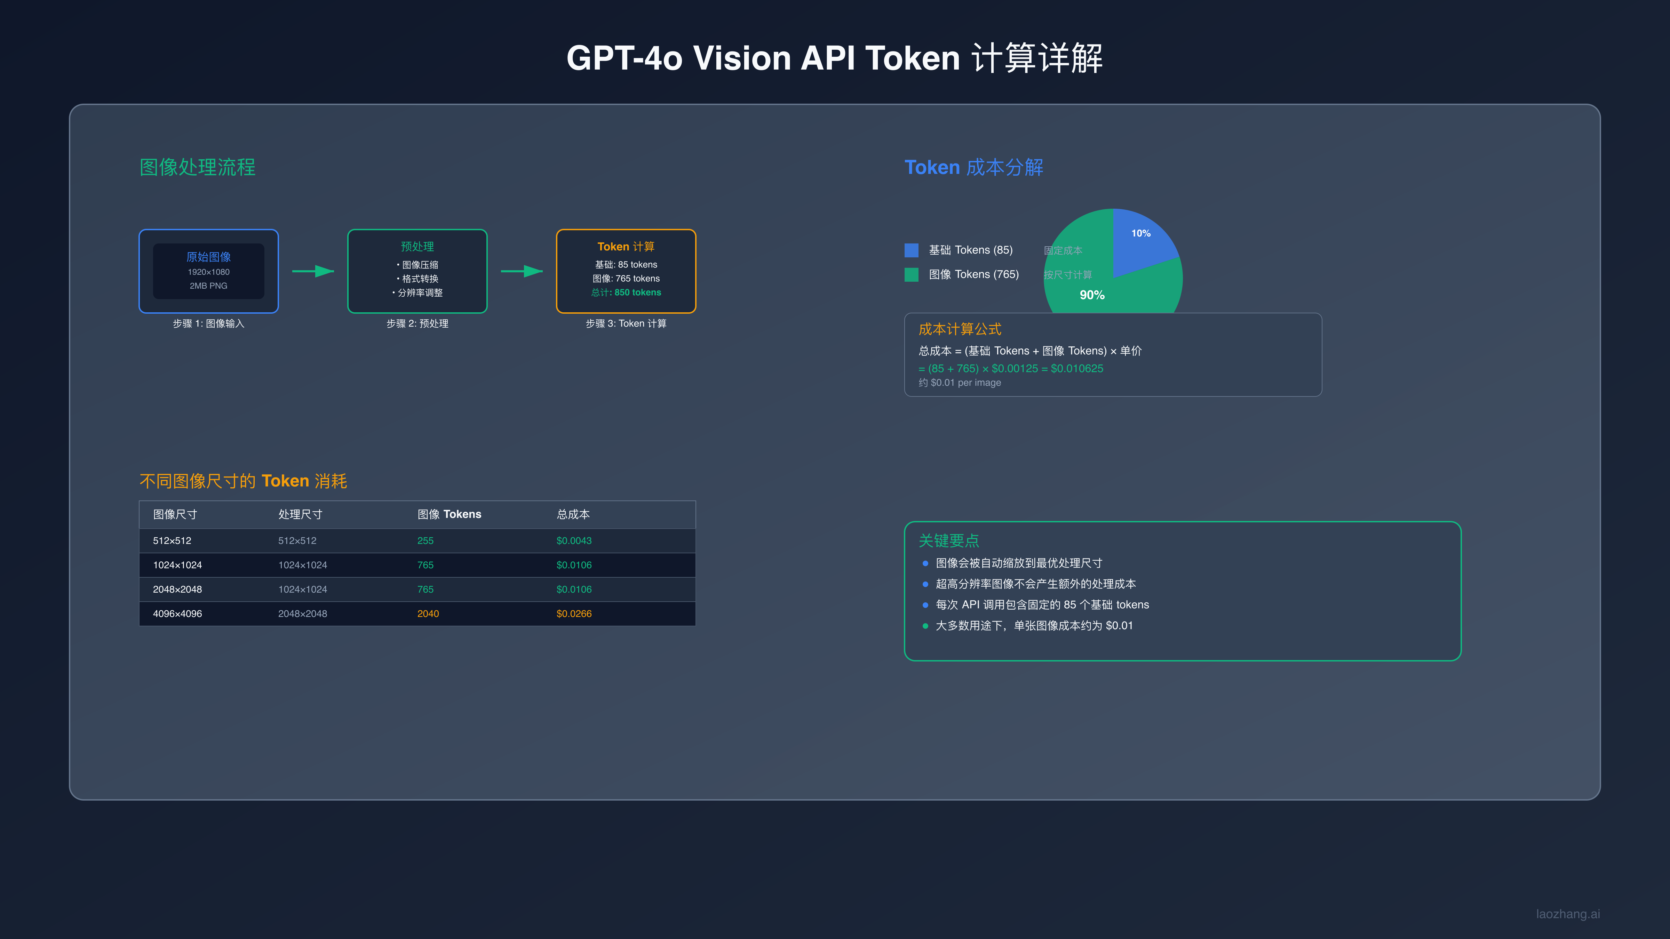Click the green 图像 Tokens legend swatch
1670x939 pixels.
pyautogui.click(x=911, y=274)
